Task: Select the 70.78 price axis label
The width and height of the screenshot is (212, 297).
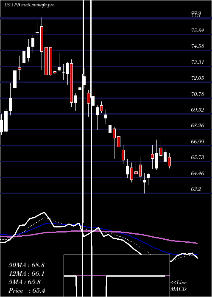Action: [x=198, y=94]
